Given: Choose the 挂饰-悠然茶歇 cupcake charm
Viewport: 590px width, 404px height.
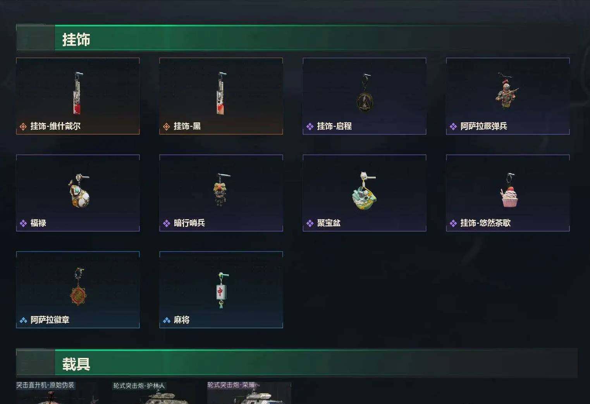Looking at the screenshot, I should [509, 190].
